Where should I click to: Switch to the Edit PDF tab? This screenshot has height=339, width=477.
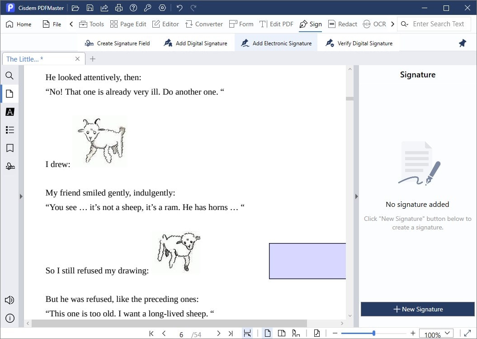pos(276,24)
